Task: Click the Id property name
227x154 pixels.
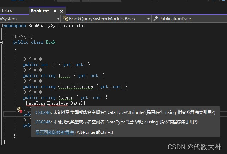Action: pos(53,65)
